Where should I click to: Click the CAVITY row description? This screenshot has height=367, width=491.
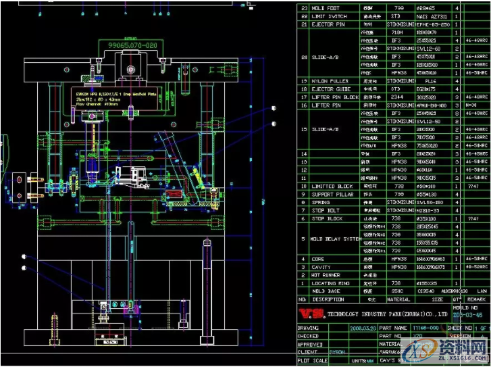pos(322,266)
